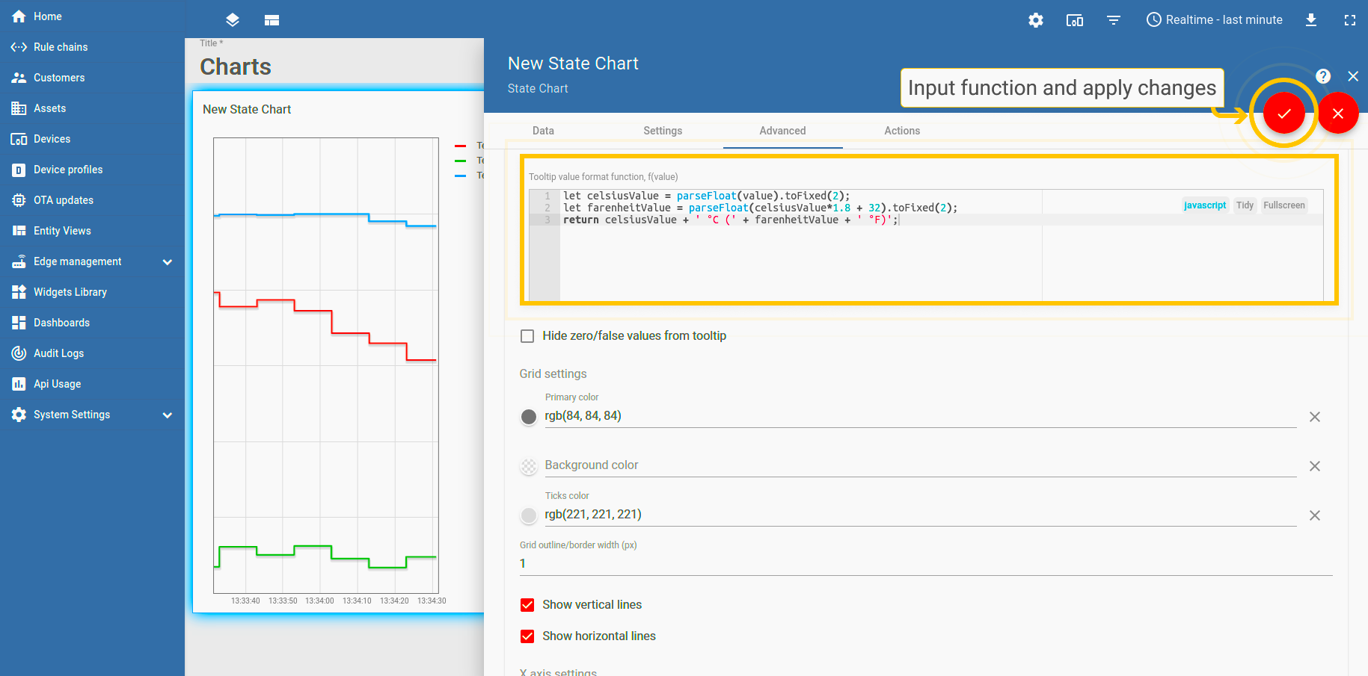Open the entity aliases icon in toolbar

pyautogui.click(x=1074, y=20)
